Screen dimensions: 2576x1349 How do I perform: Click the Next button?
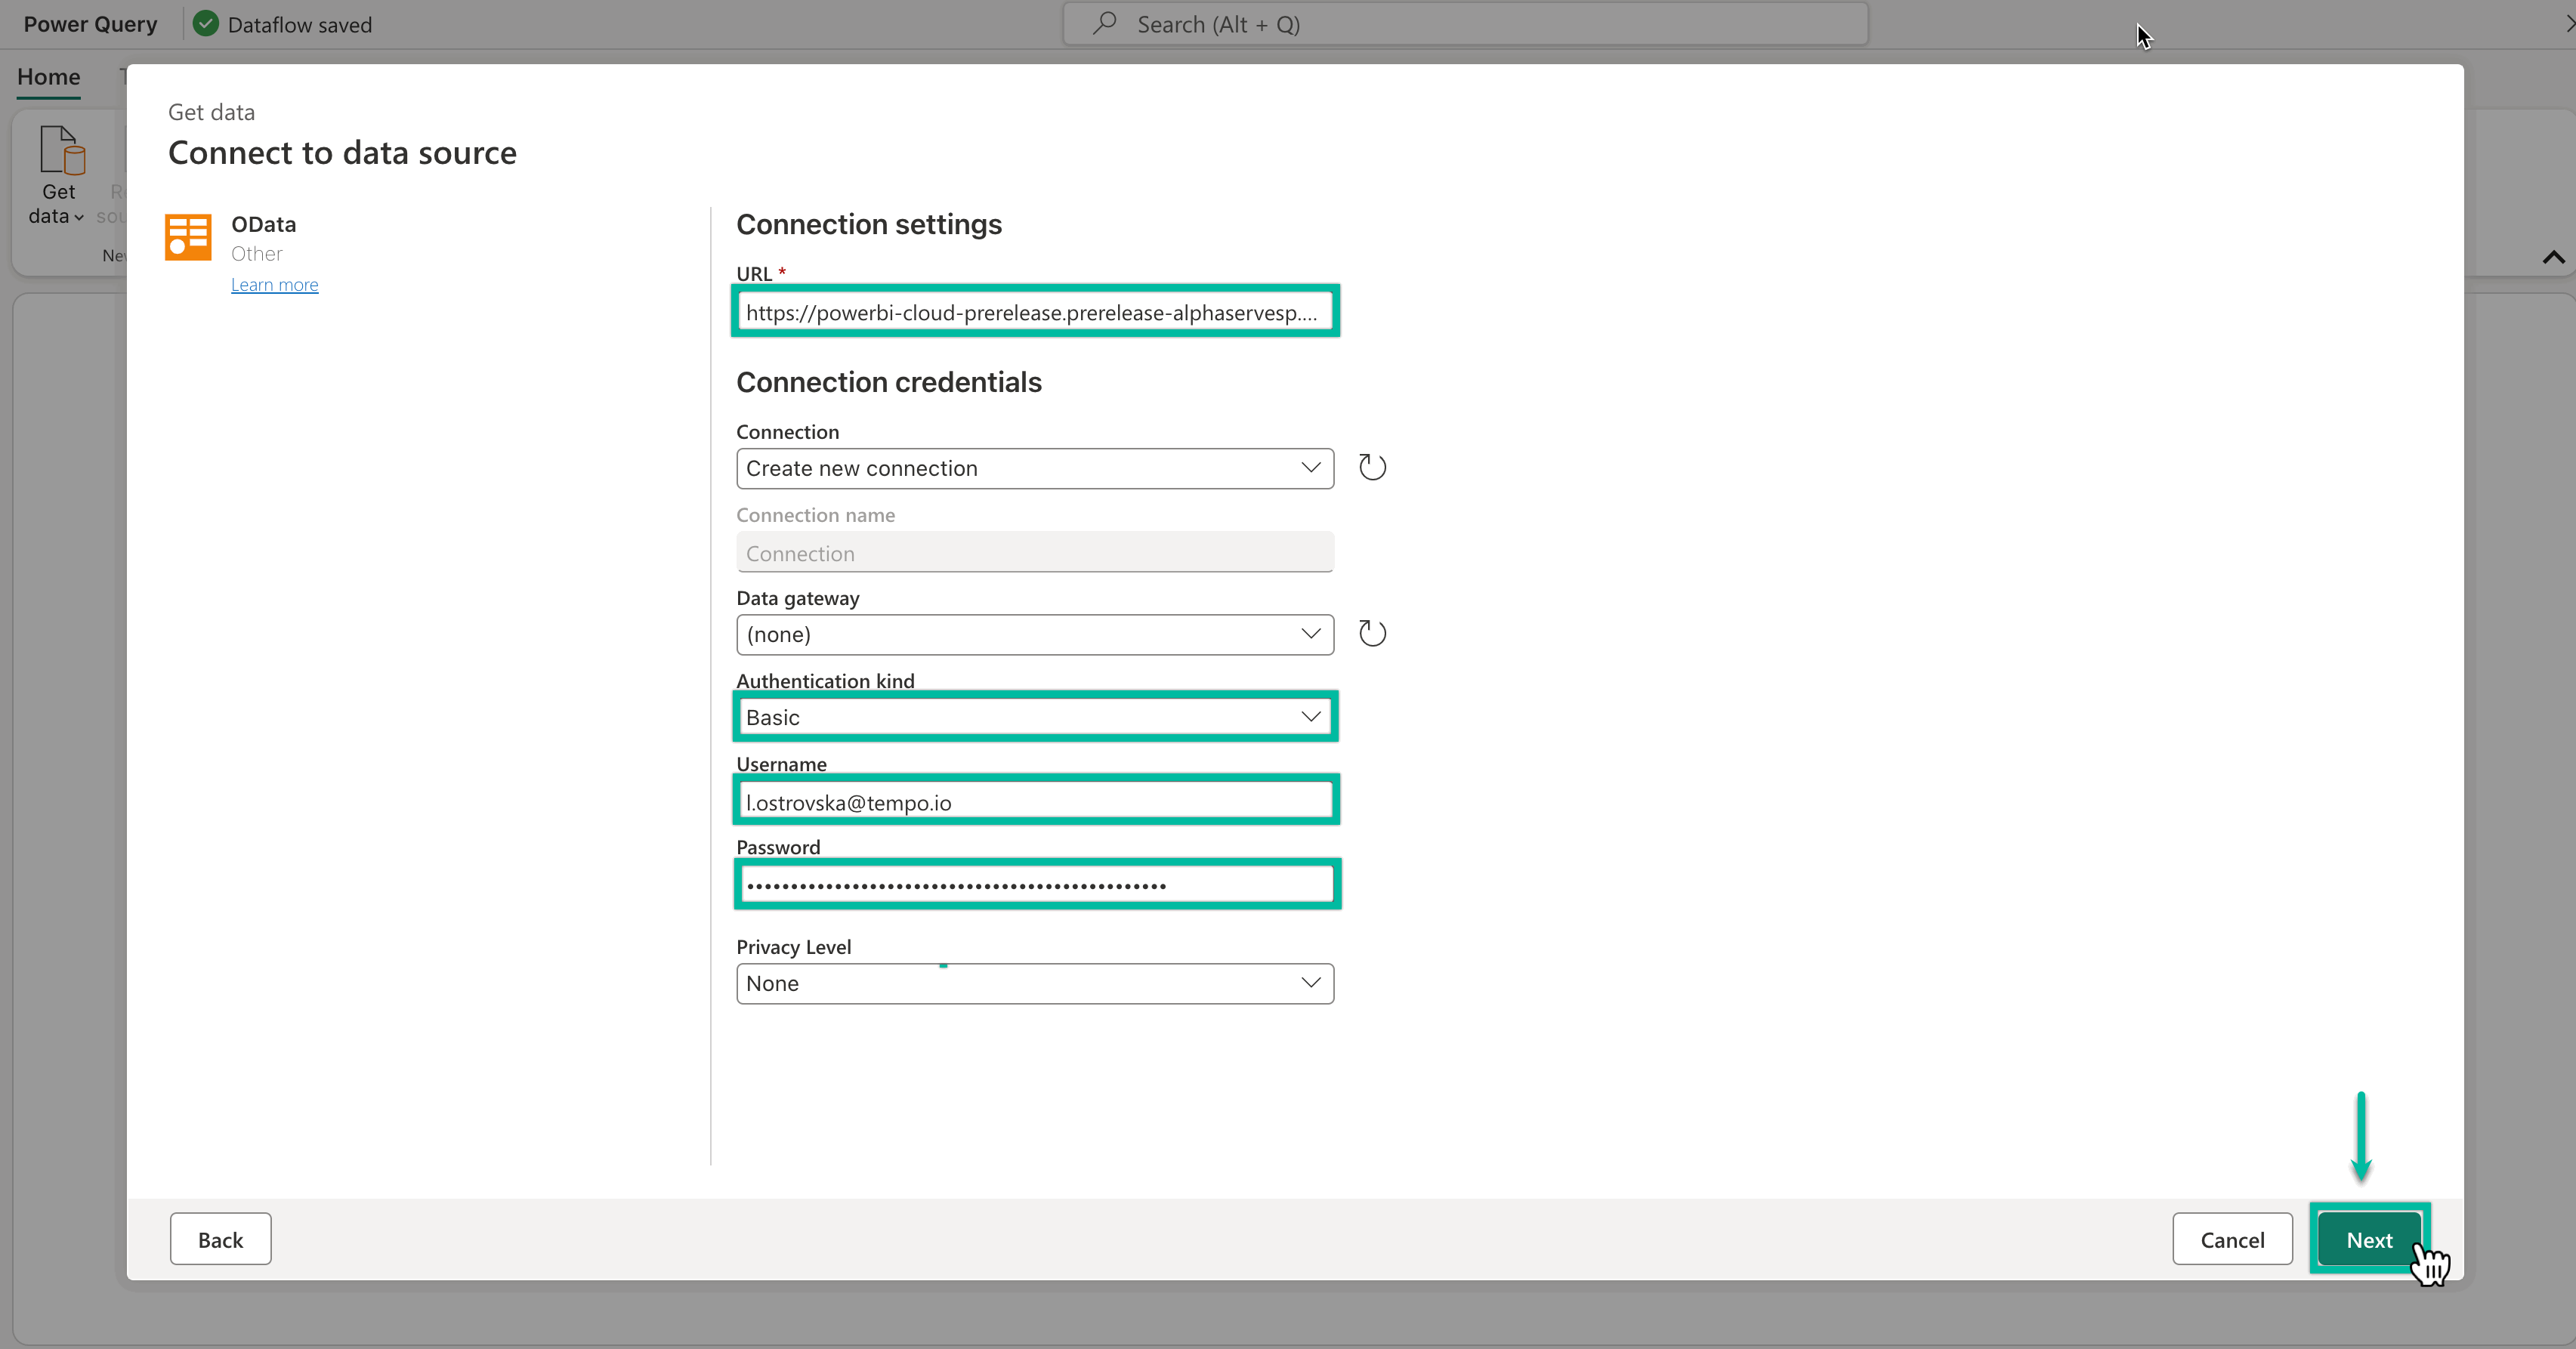click(2370, 1239)
